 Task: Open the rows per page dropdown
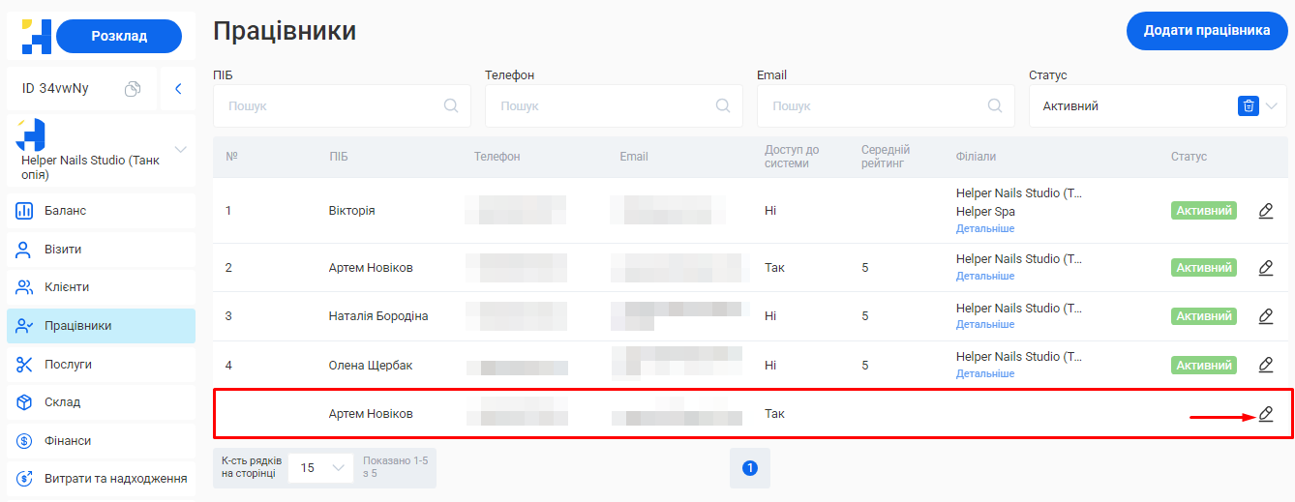click(x=321, y=468)
